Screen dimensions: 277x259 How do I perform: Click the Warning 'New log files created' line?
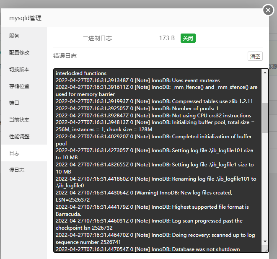(144, 196)
